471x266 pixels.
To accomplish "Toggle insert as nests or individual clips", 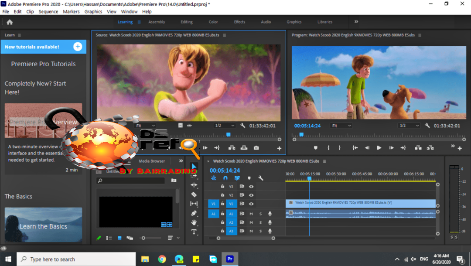I will (x=214, y=178).
